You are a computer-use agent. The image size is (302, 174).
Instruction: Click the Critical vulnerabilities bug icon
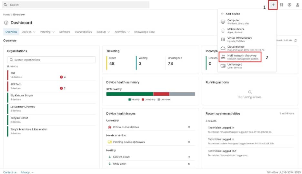tap(110, 127)
